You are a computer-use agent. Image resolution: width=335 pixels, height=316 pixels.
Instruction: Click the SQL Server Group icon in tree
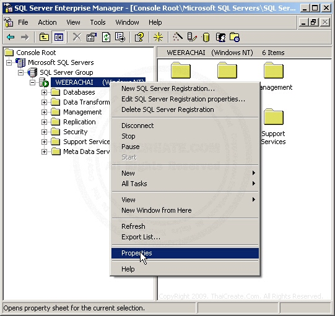(32, 72)
